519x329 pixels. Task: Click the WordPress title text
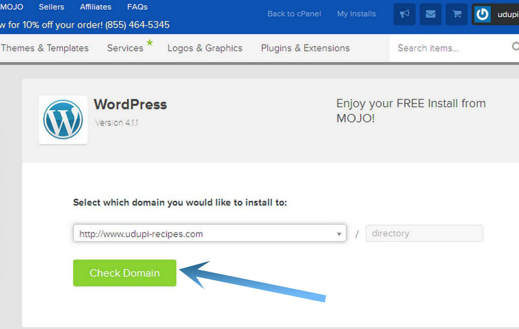[130, 104]
